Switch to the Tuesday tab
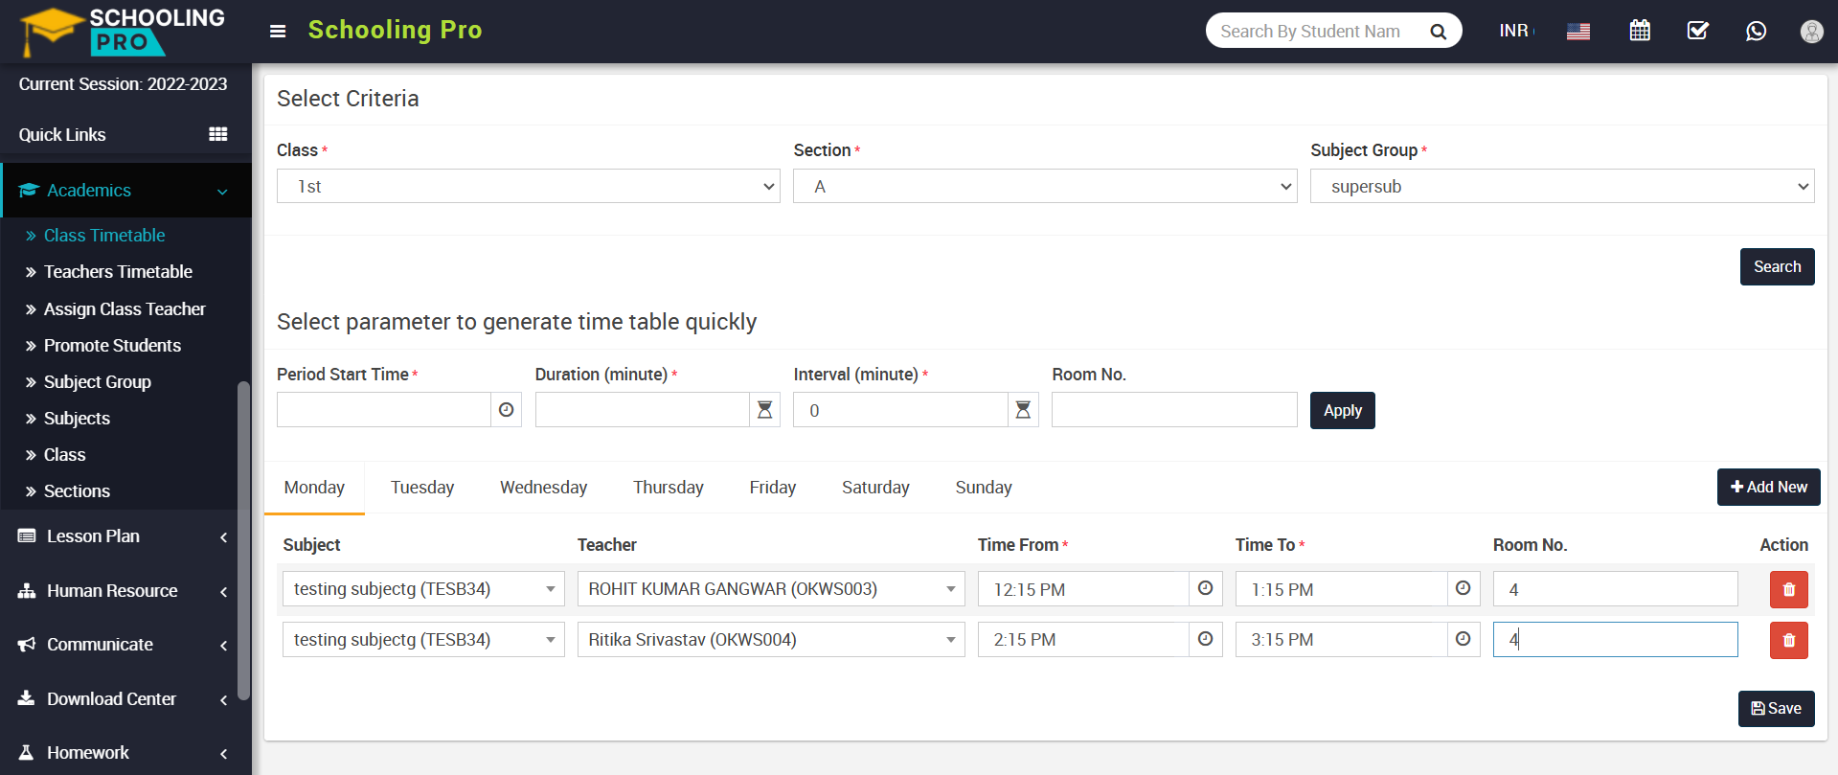Viewport: 1838px width, 775px height. pyautogui.click(x=422, y=488)
